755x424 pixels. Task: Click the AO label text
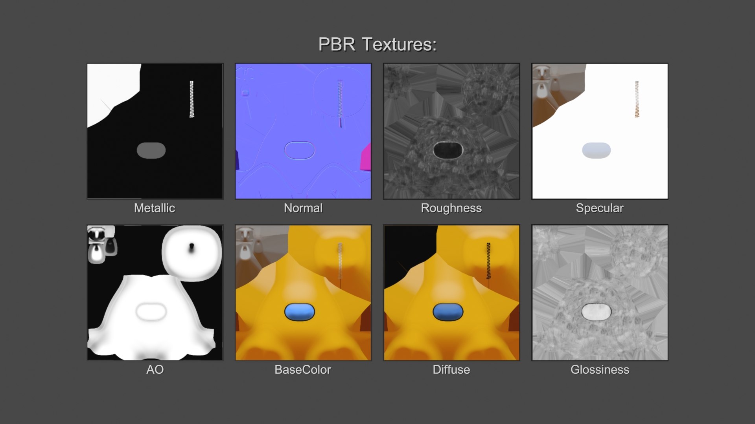155,369
